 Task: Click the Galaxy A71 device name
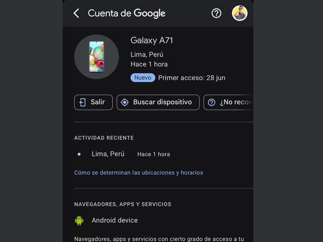tap(152, 41)
